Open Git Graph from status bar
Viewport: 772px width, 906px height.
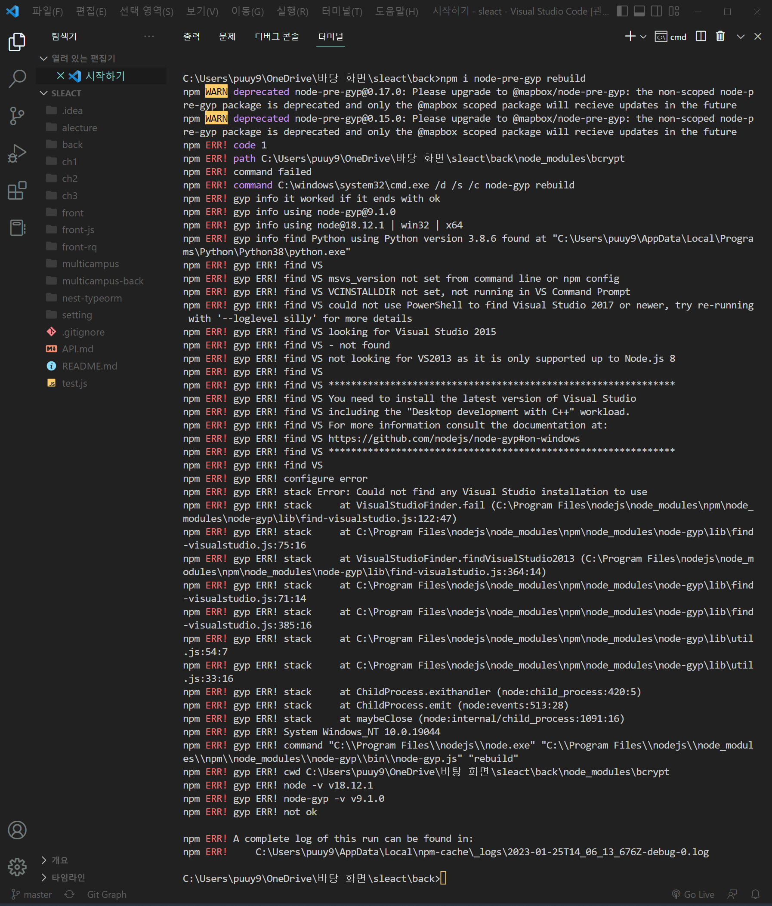coord(107,894)
